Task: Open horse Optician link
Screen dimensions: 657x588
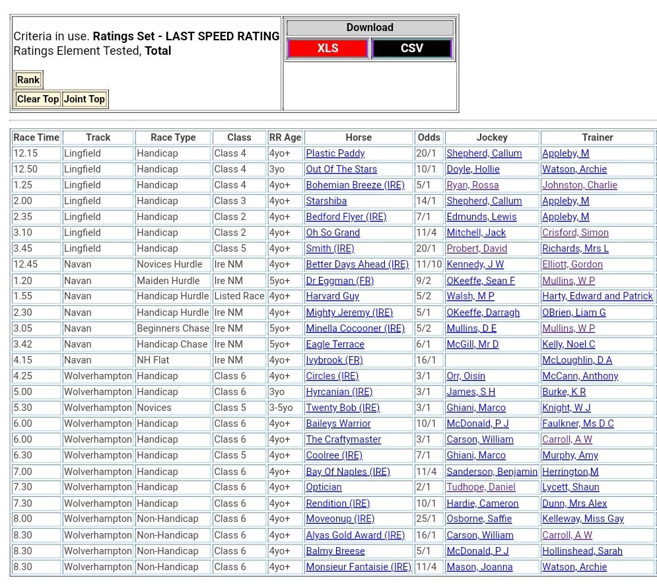Action: [x=324, y=487]
